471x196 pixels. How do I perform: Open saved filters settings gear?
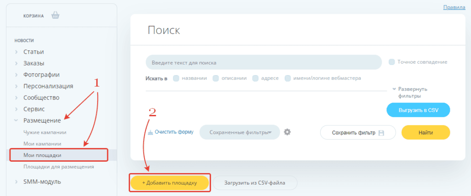tap(287, 132)
